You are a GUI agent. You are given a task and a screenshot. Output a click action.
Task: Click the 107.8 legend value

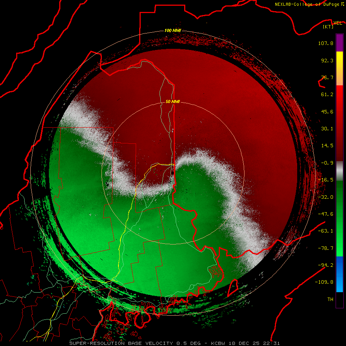click(326, 43)
